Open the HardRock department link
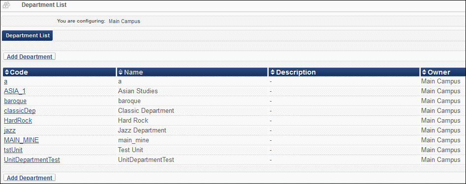 [x=18, y=121]
